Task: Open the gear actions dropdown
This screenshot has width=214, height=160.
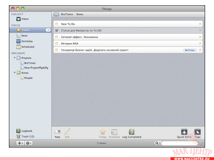Action: pyautogui.click(x=29, y=143)
